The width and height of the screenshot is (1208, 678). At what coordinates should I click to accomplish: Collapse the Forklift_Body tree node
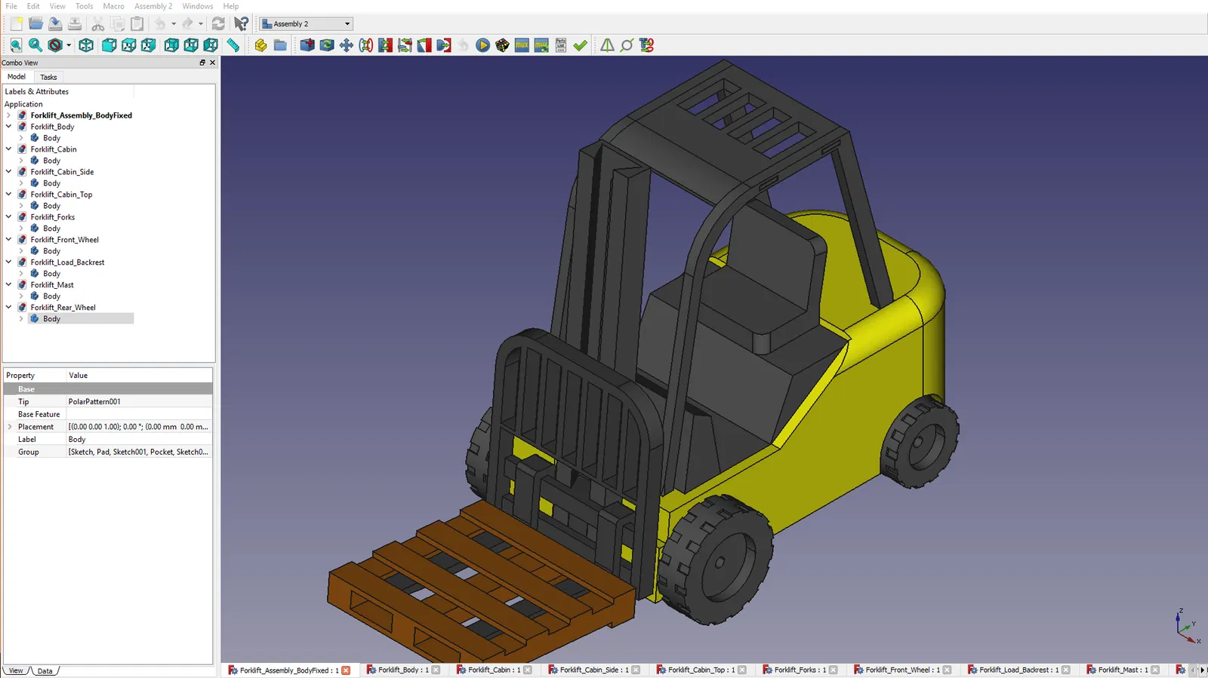(9, 127)
